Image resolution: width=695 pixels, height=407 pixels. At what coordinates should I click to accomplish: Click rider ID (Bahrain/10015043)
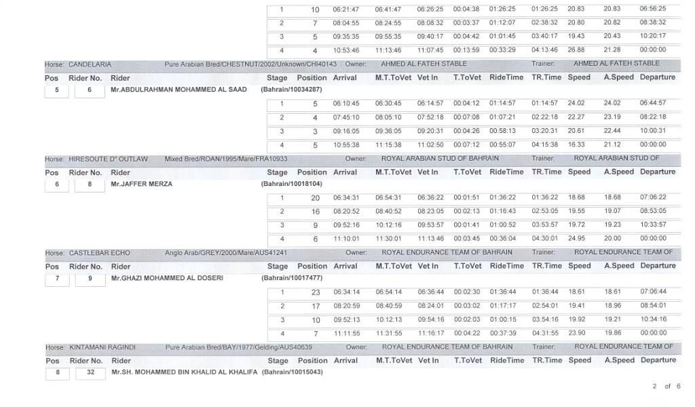pos(293,372)
